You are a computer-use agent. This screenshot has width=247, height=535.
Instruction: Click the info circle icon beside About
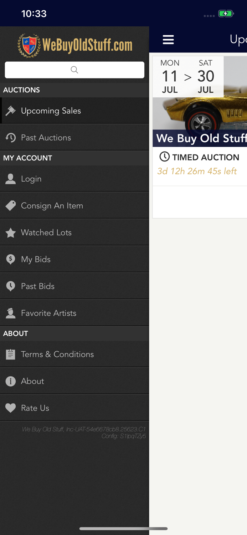[11, 381]
